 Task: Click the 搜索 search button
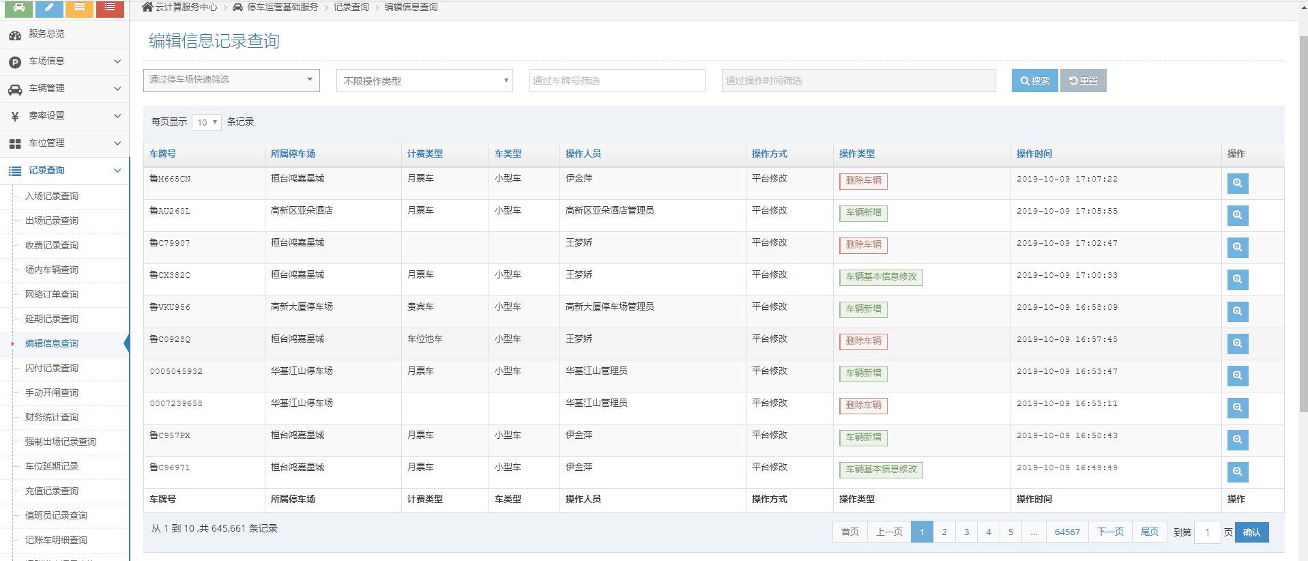click(1034, 81)
